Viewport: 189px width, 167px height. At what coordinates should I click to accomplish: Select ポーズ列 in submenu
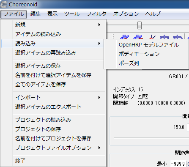click(147, 63)
